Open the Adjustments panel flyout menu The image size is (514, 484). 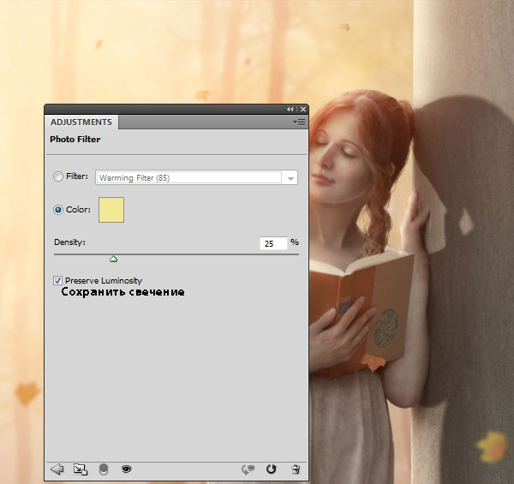(x=299, y=122)
